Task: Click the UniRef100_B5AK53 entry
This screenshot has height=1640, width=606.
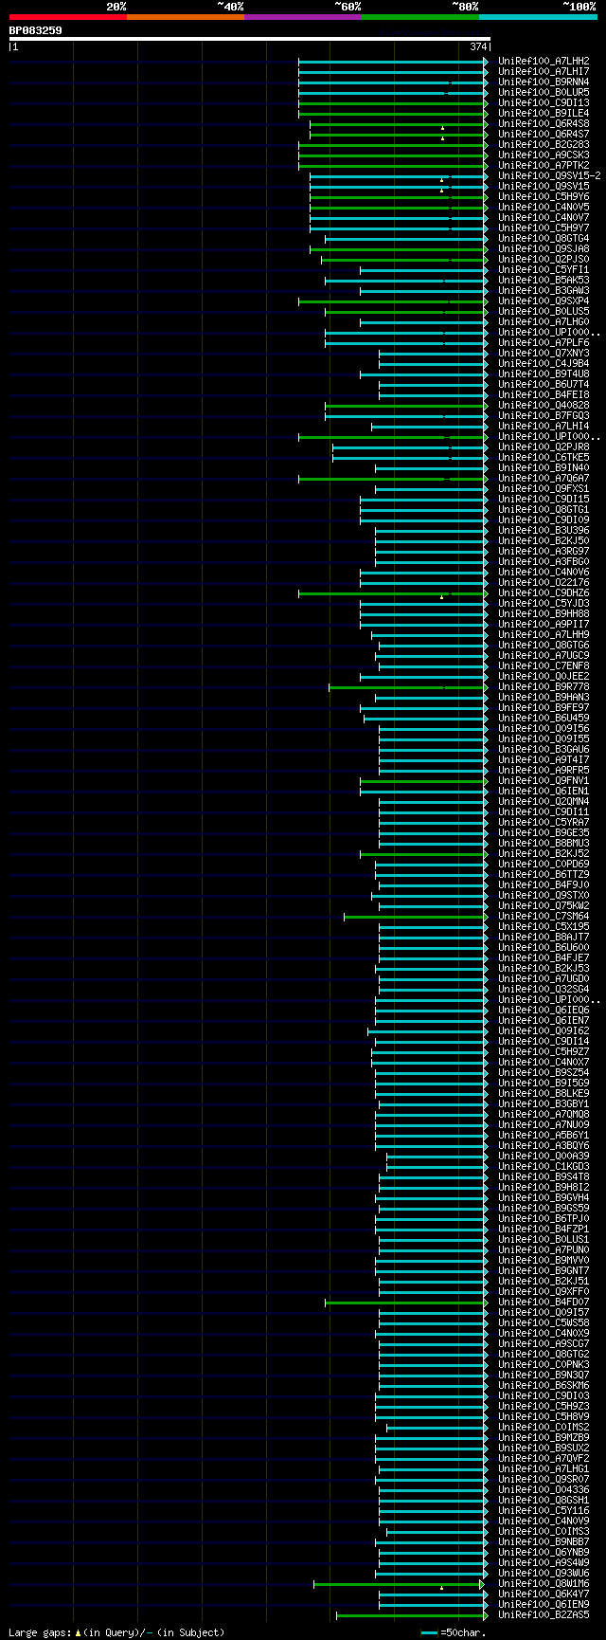Action: coord(544,280)
